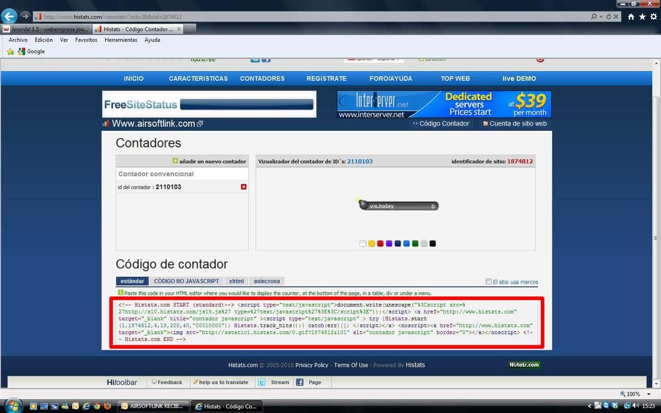Open the Archivo menu
Viewport: 661px width, 413px height.
[x=18, y=40]
